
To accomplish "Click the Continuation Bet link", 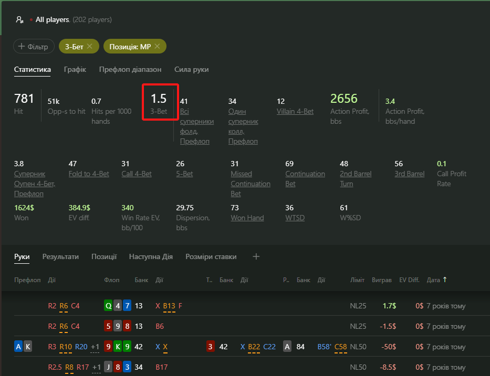I will [305, 179].
